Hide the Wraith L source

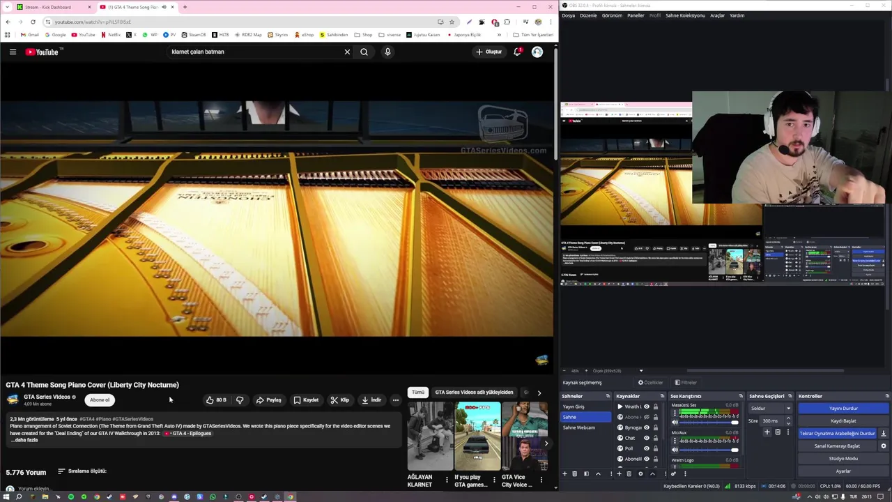(x=646, y=406)
